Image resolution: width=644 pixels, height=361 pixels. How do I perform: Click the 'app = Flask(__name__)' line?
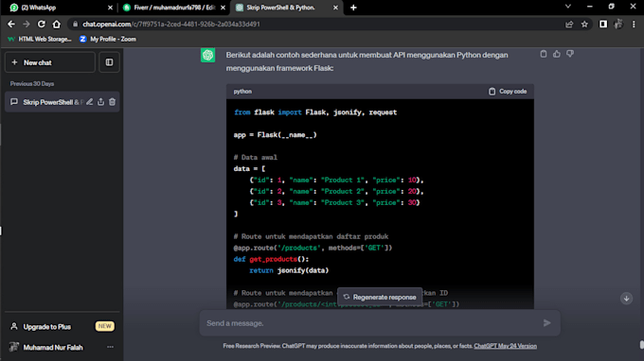click(x=276, y=135)
